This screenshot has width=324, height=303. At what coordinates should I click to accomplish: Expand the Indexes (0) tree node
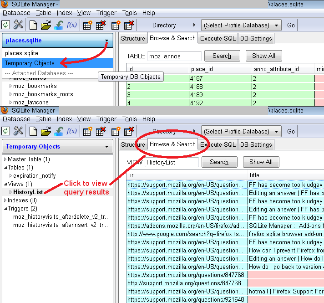point(5,200)
